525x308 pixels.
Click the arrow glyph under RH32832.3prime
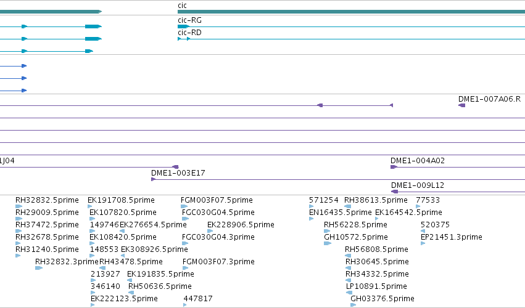tap(39, 268)
